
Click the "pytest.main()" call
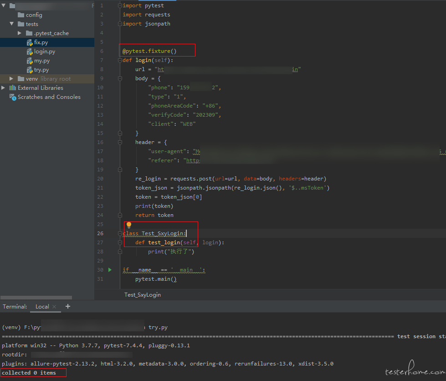point(156,279)
